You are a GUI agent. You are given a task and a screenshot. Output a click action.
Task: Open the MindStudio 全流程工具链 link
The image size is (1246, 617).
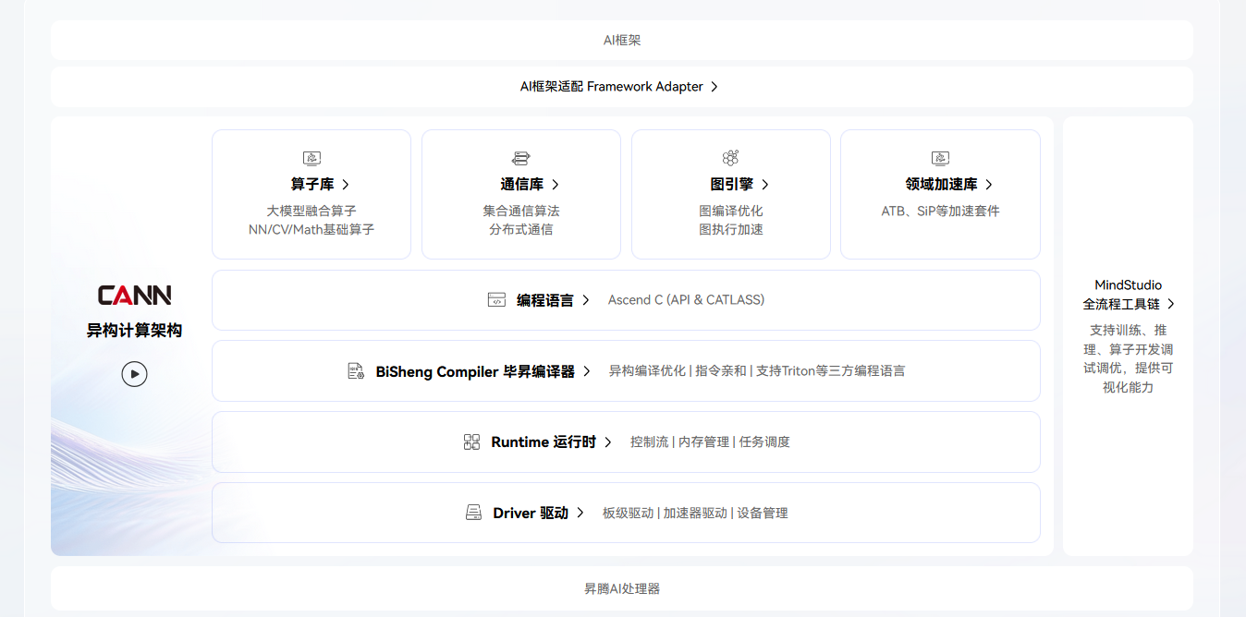click(x=1129, y=295)
